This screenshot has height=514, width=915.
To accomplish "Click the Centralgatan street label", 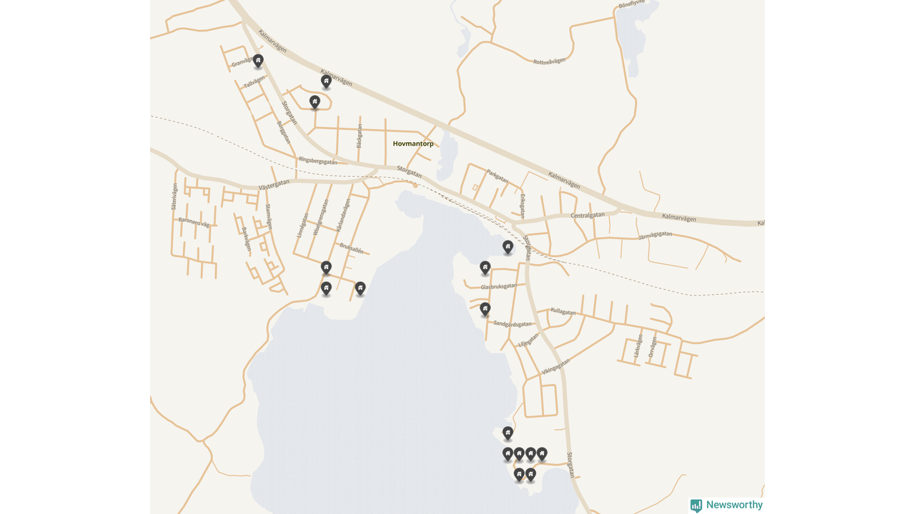I will point(588,215).
